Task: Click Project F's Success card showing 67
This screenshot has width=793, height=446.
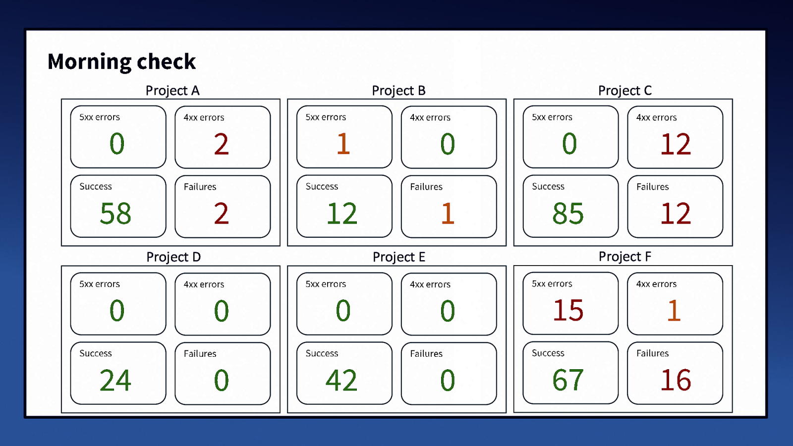Action: point(570,373)
